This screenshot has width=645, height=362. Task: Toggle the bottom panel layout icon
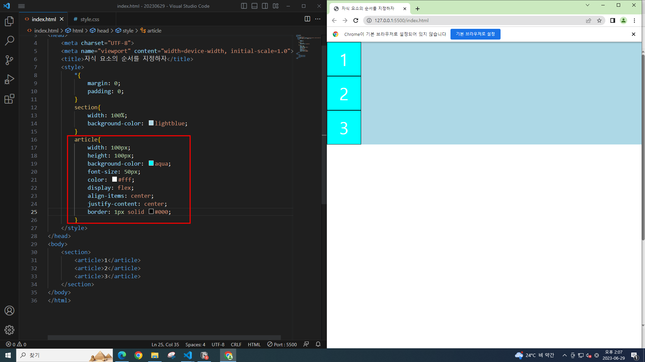click(x=255, y=6)
